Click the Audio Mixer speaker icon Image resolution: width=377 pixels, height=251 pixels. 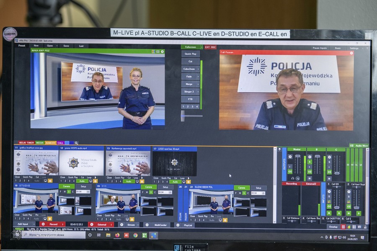351,146
